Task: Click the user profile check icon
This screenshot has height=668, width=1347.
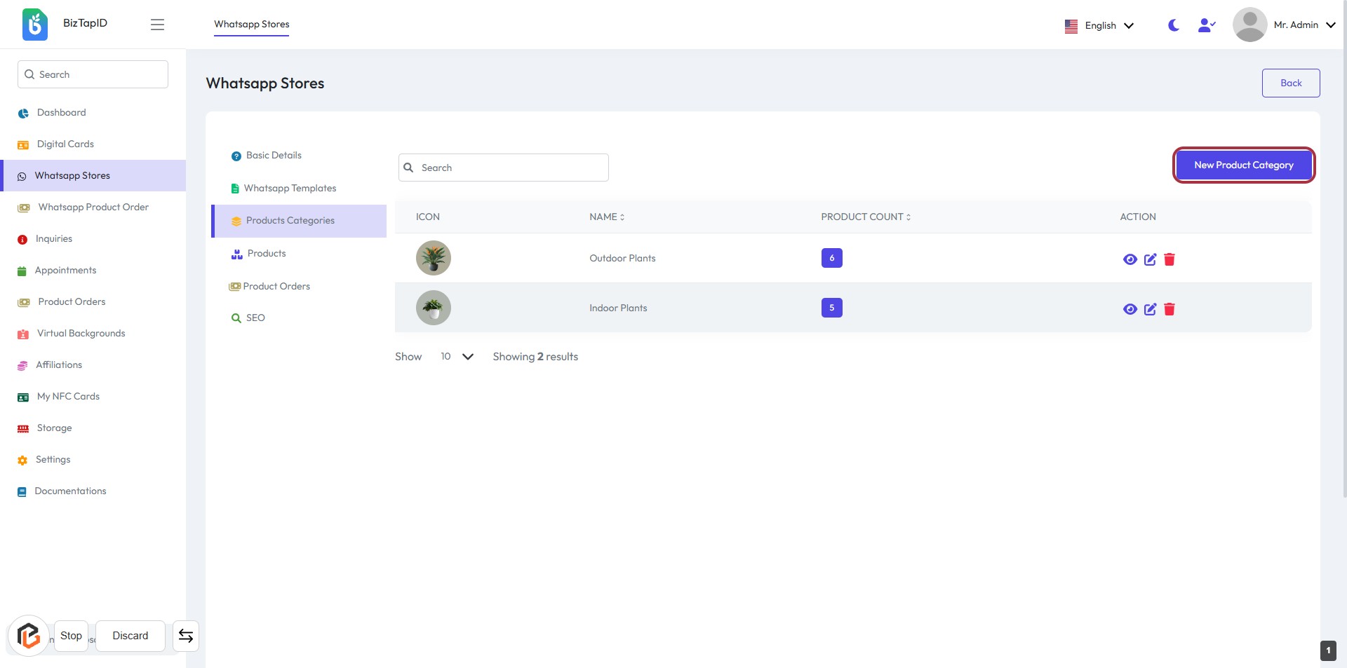Action: pyautogui.click(x=1206, y=25)
